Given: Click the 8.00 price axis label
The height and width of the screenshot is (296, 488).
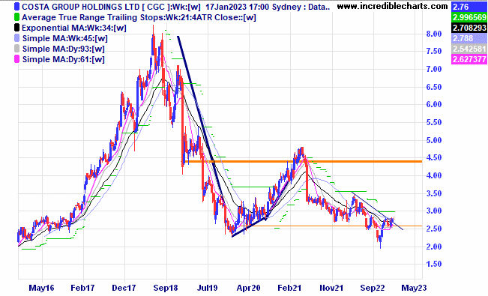Looking at the screenshot, I should [x=434, y=34].
